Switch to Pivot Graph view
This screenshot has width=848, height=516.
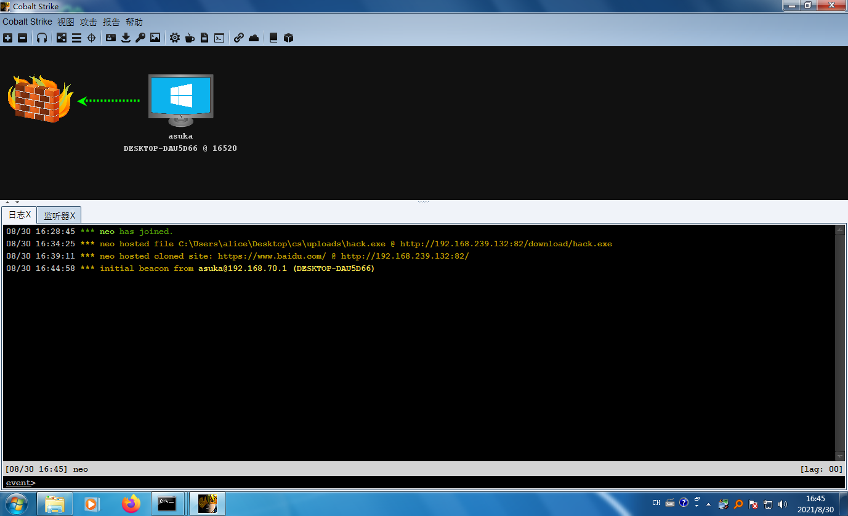(x=62, y=38)
